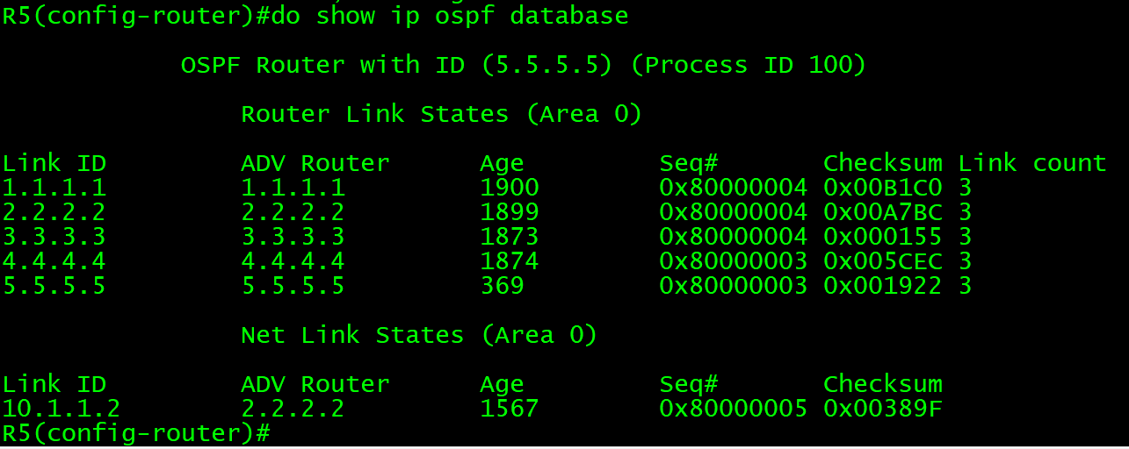Viewport: 1129px width, 449px height.
Task: Select the 'Net Link States (Area 0)' heading
Action: pos(419,335)
